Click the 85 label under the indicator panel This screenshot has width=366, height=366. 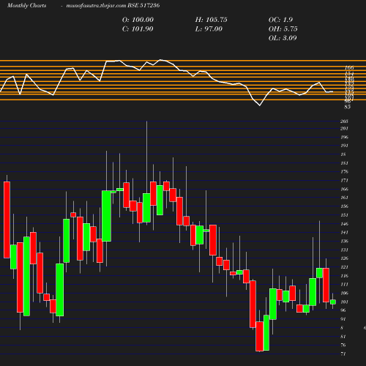348,107
